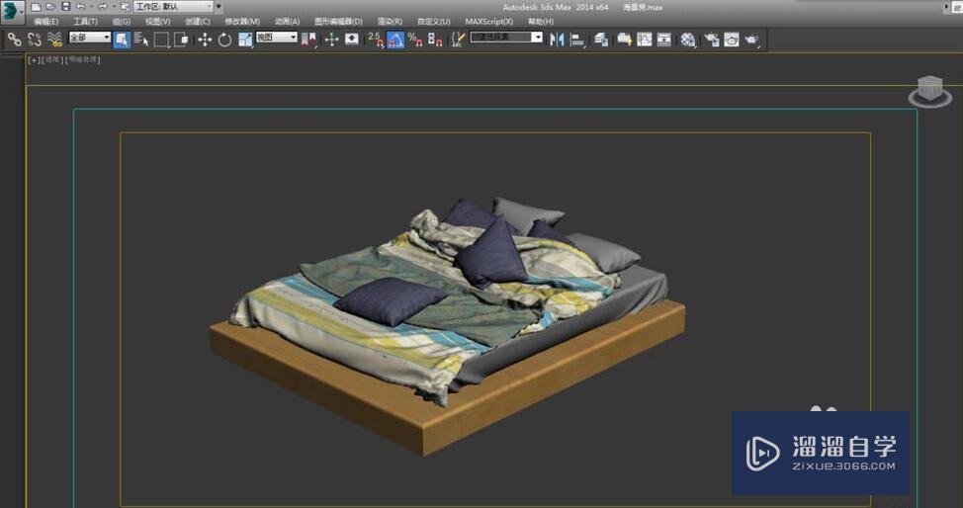Click the Render Production teapot icon

pos(751,40)
